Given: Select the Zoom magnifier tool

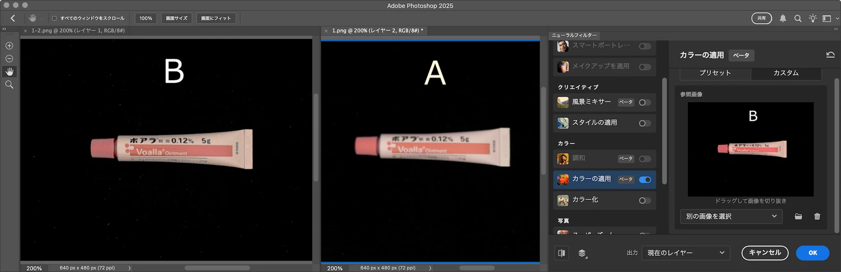Looking at the screenshot, I should (x=9, y=85).
